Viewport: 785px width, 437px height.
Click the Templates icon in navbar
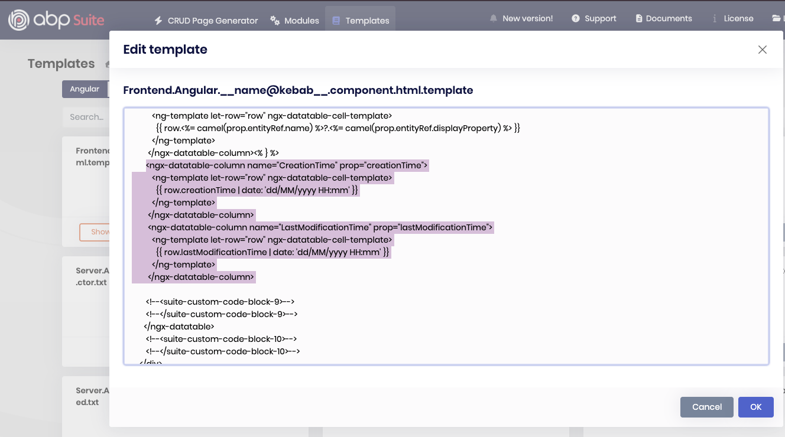[336, 21]
